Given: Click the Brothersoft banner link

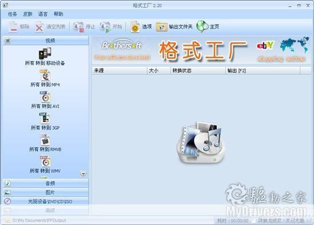Looking at the screenshot, I should tap(122, 50).
